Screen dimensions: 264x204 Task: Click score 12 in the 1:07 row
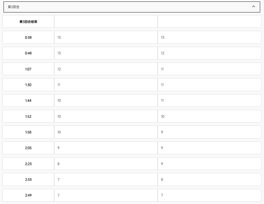pyautogui.click(x=59, y=69)
